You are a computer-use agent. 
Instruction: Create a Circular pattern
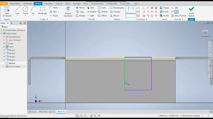coord(115,12)
